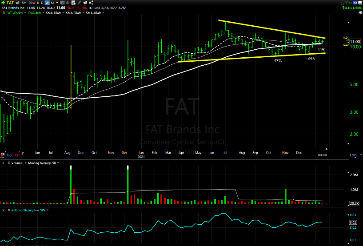Click the trade arrows icon beside Buy
The width and height of the screenshot is (363, 246).
[3, 155]
